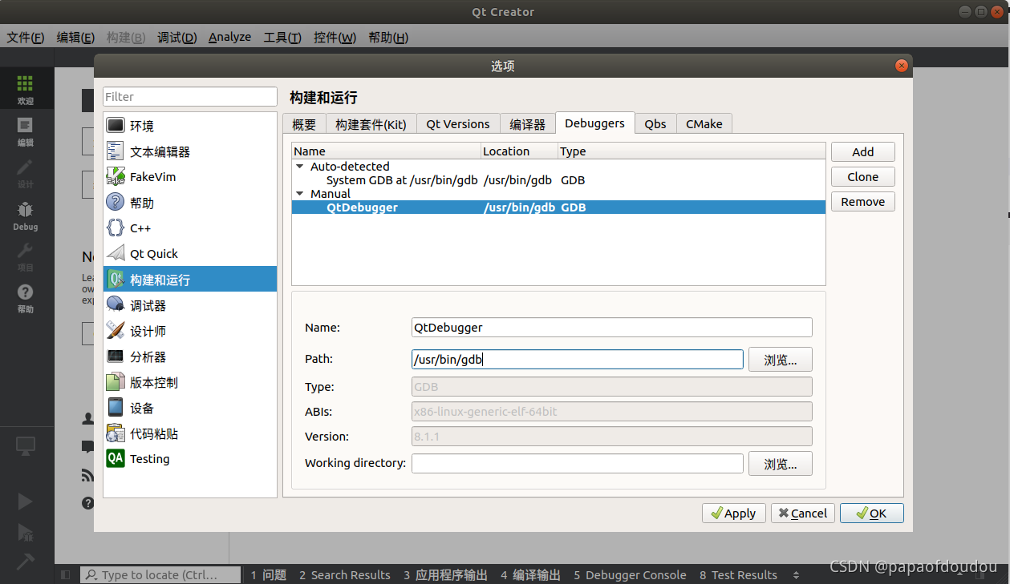Select the Testing category
Image resolution: width=1010 pixels, height=584 pixels.
[x=190, y=458]
